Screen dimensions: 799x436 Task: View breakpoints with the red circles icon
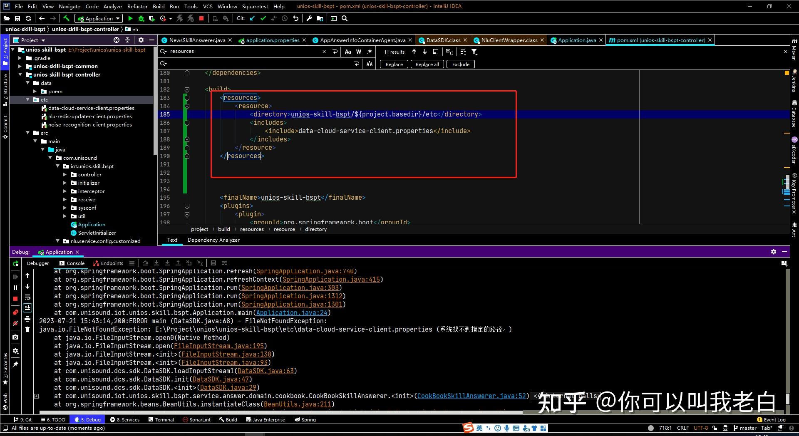15,312
